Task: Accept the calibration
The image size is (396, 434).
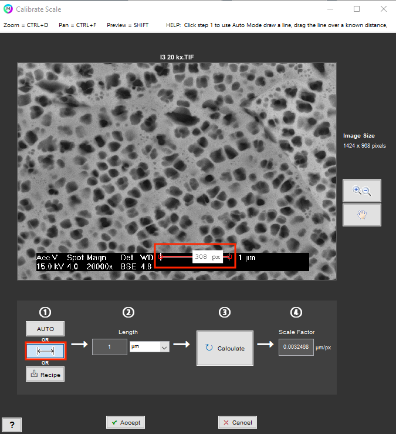Action: click(126, 422)
